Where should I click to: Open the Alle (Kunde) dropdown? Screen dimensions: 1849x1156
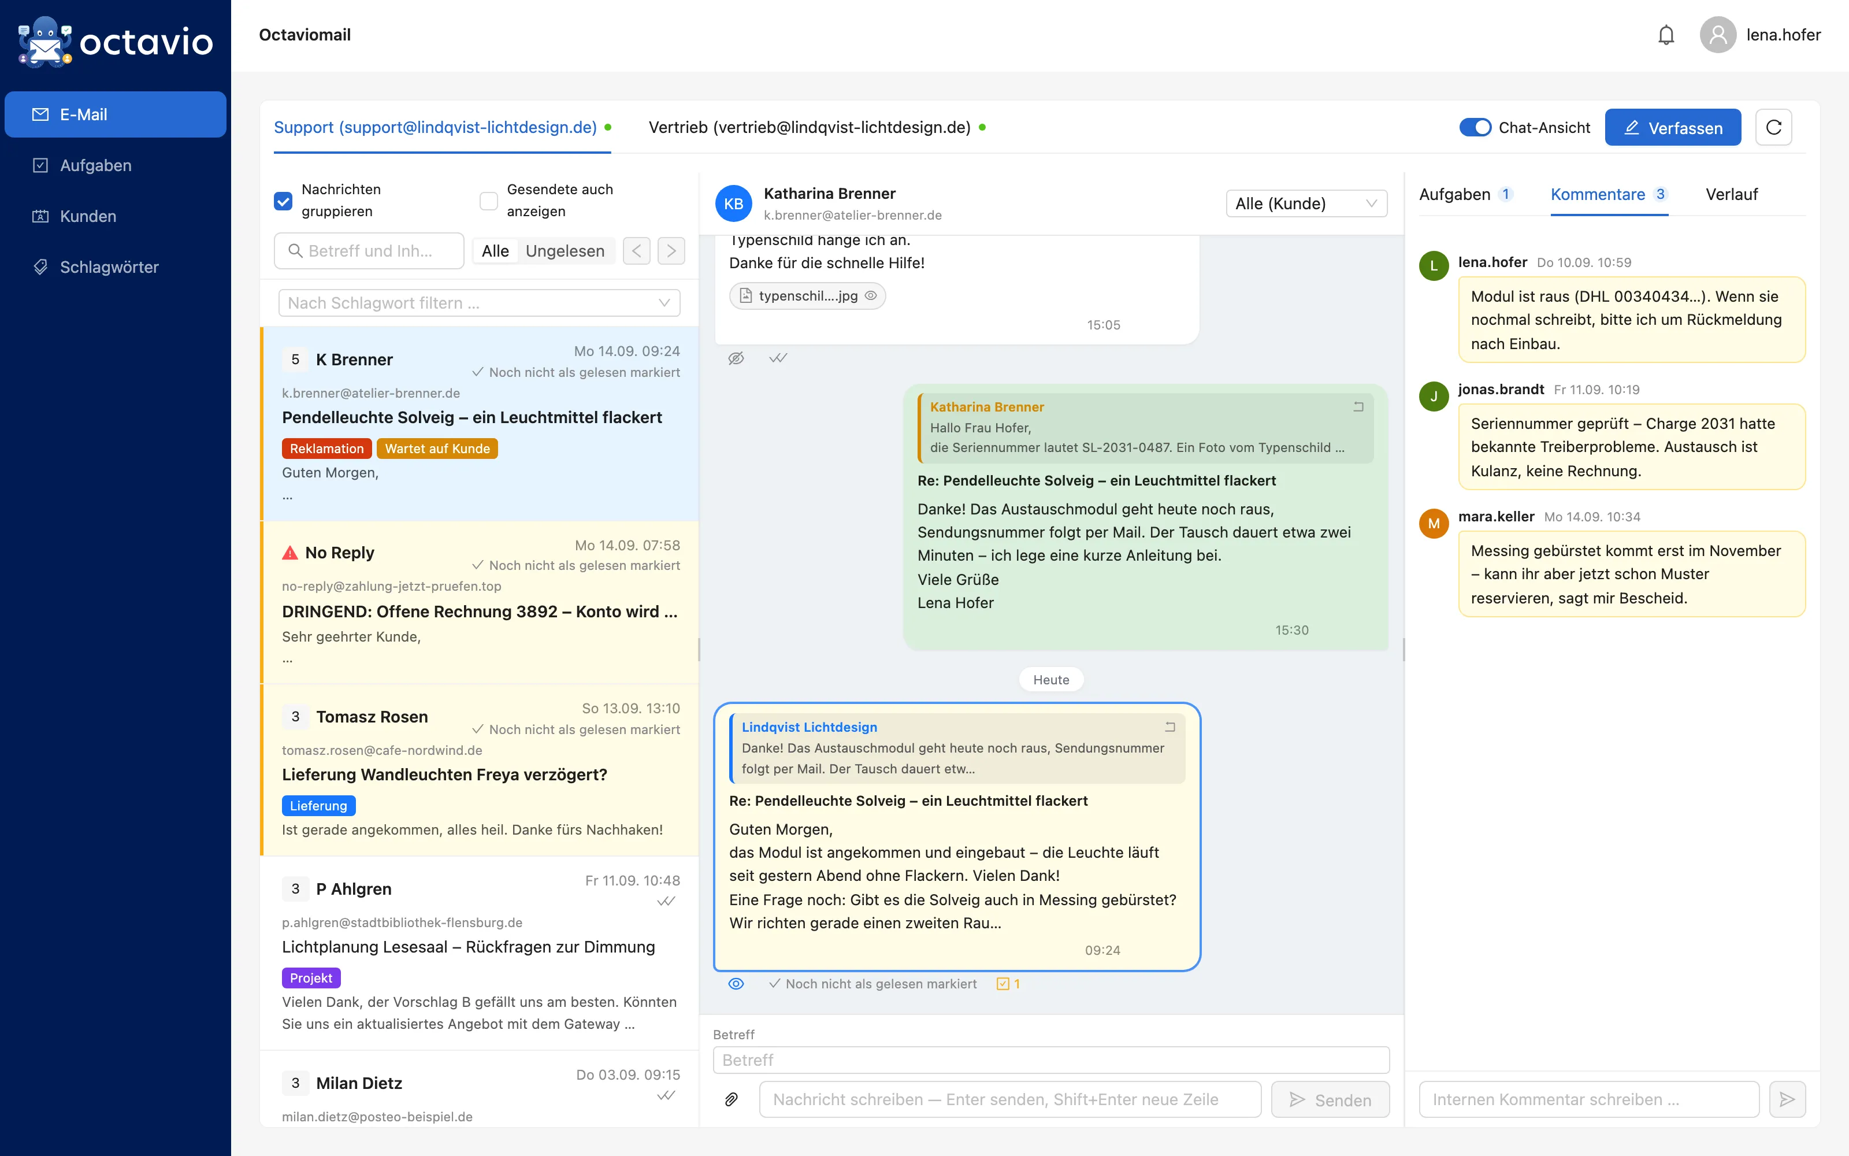1306,203
